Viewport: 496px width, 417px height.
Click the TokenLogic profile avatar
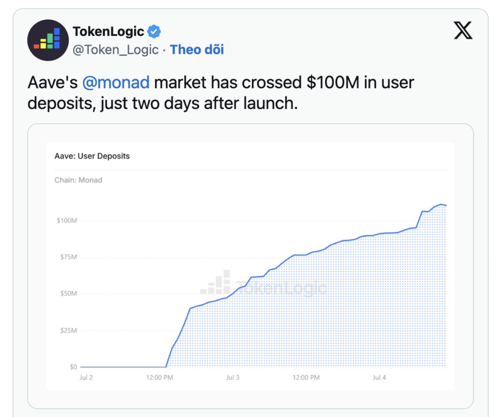click(48, 40)
